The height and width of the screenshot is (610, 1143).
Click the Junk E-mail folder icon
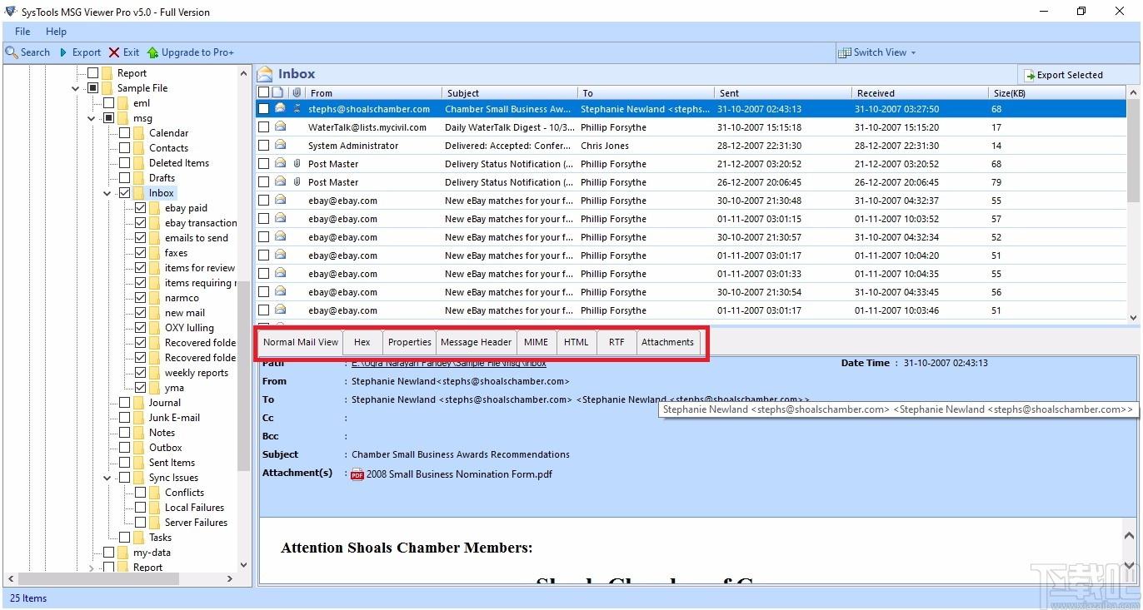[139, 418]
